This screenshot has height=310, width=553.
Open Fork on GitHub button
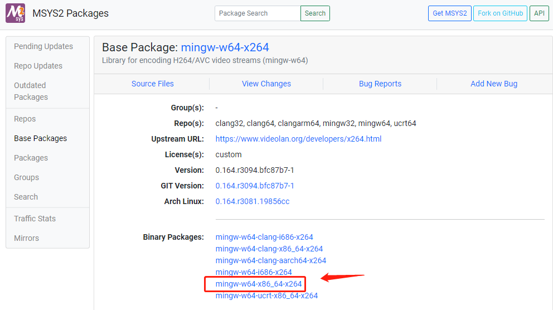pos(500,13)
